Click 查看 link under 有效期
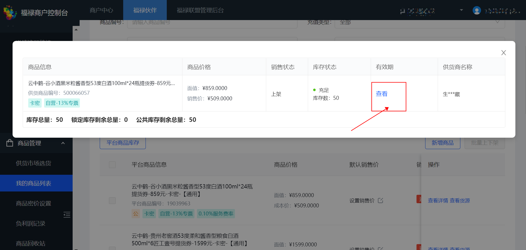 coord(382,94)
